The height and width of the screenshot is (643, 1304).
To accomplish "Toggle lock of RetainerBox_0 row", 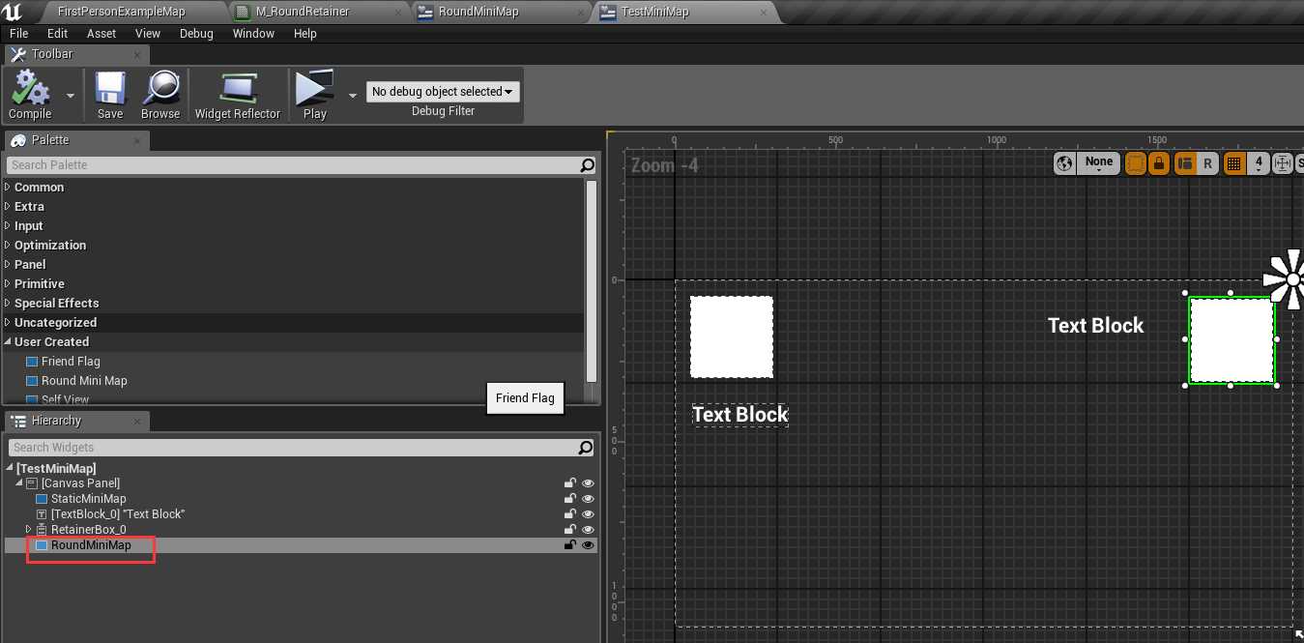I will [x=570, y=530].
